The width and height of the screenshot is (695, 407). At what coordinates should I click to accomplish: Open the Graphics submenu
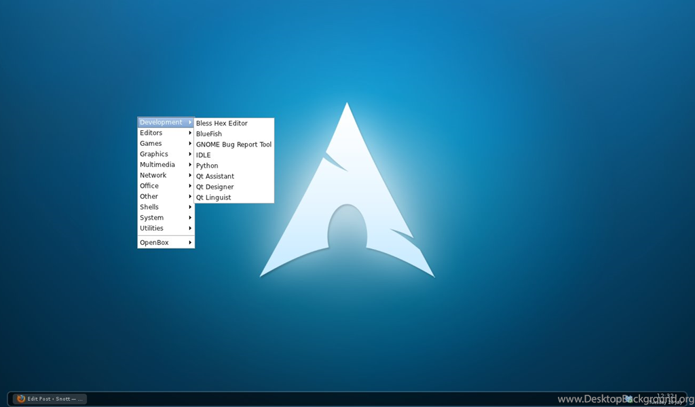[166, 154]
